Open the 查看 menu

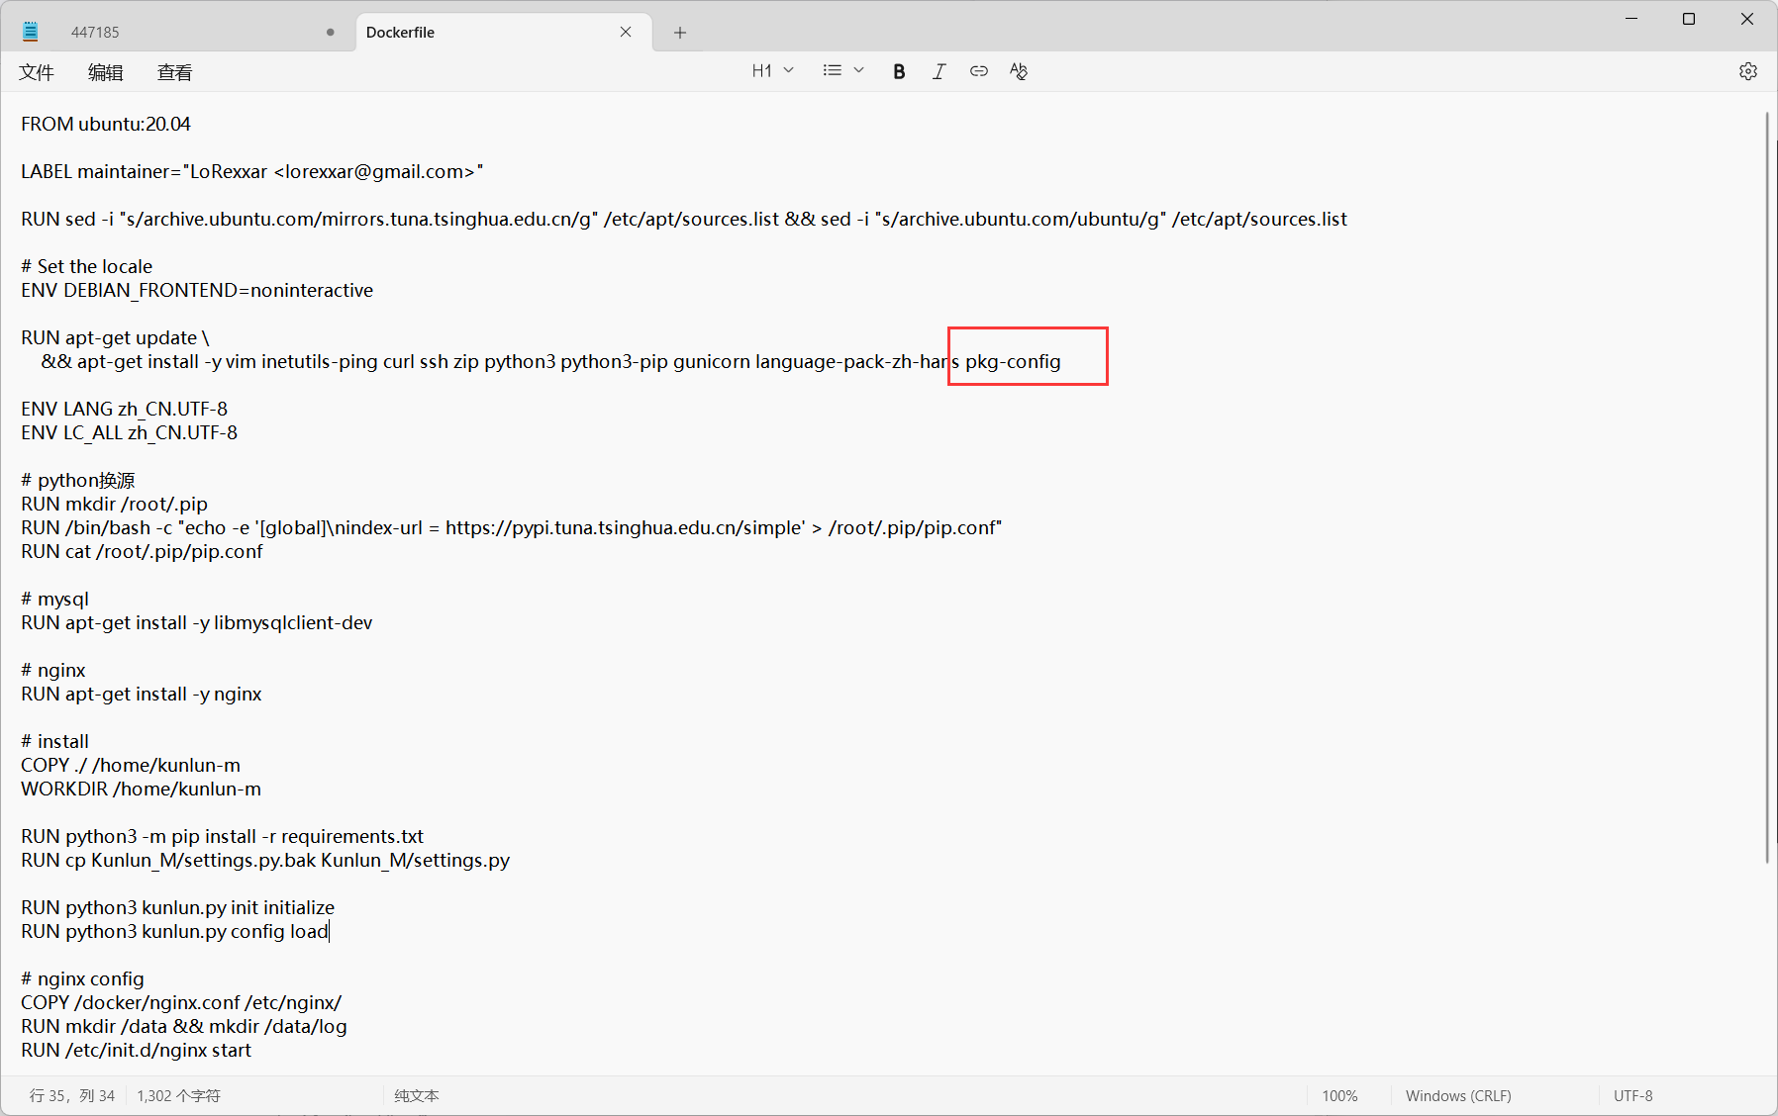click(x=175, y=72)
